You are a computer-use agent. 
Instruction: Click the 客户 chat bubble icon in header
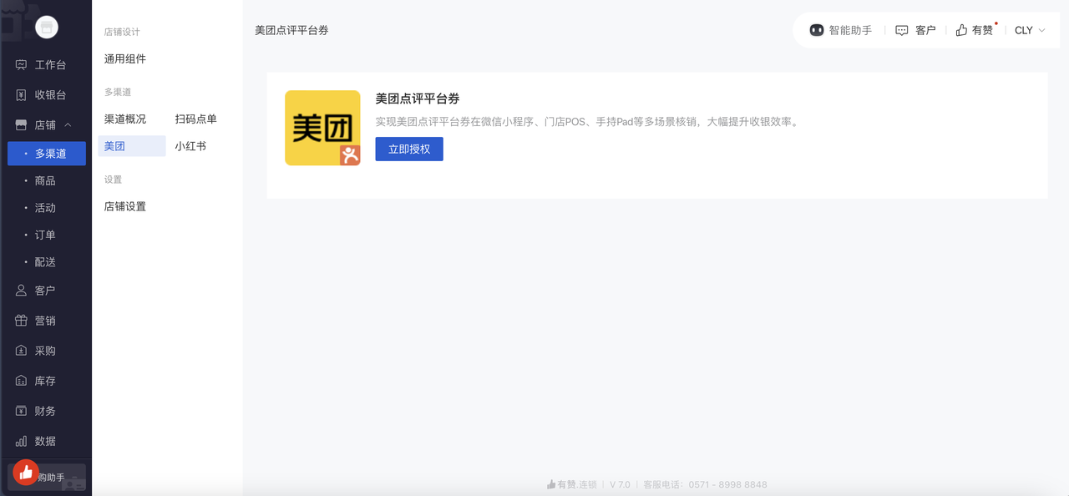click(x=902, y=30)
